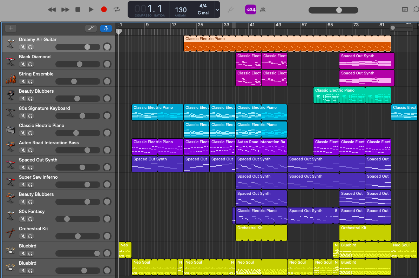Open the notepad icon at top right
Image resolution: width=419 pixels, height=278 pixels.
tap(405, 9)
